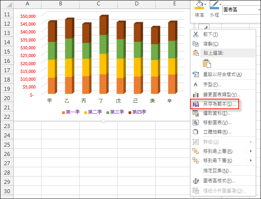
Task: Click the Save as Template icon
Action: (196, 104)
